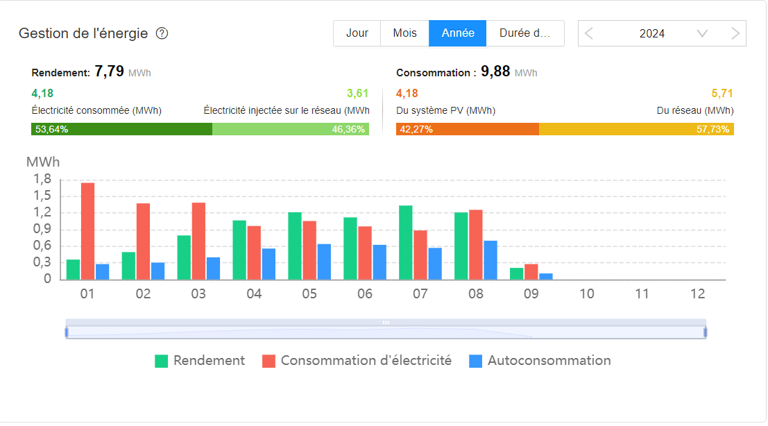
Task: Click the red Consommation d'électricité legend square
Action: pos(267,360)
